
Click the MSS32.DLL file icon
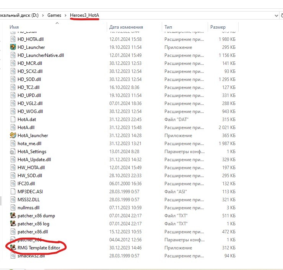13,199
